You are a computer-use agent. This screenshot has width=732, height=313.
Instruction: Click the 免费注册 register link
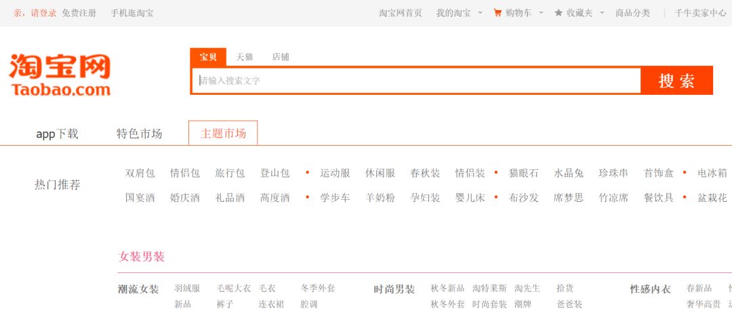(79, 13)
